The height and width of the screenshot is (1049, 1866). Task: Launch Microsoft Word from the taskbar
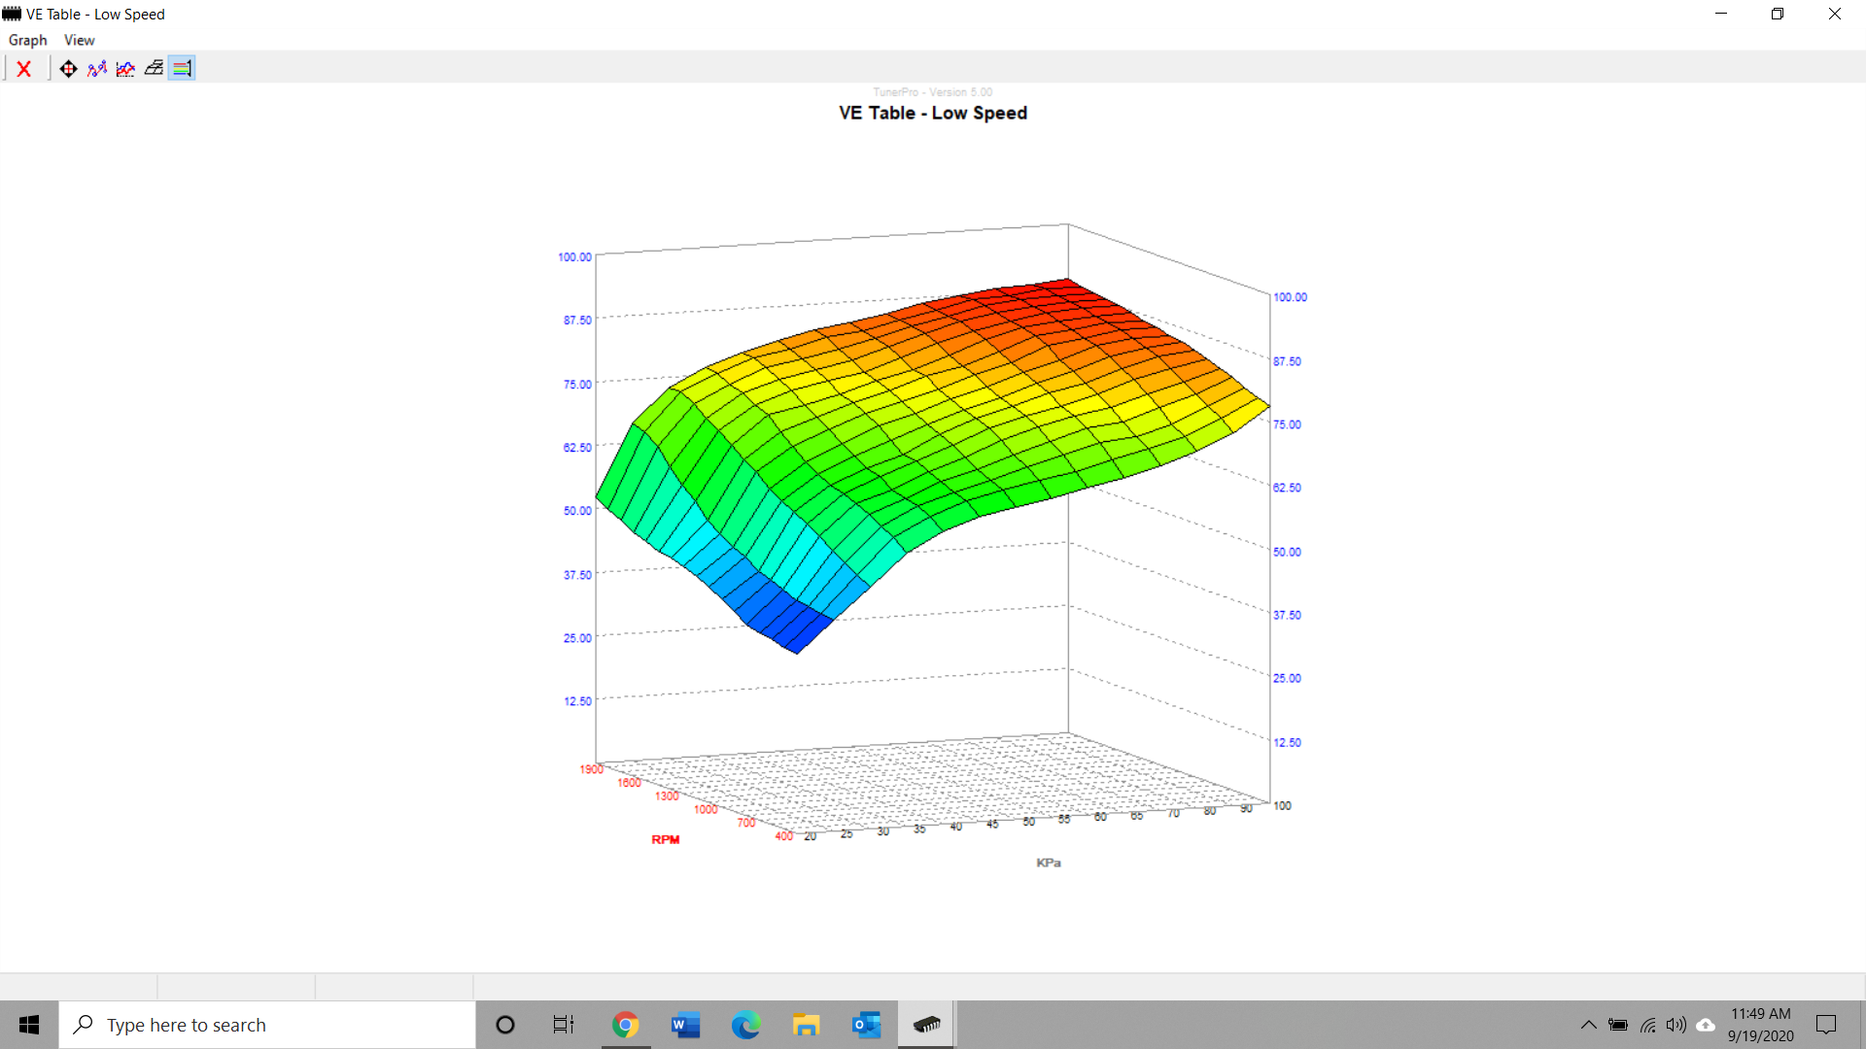click(x=685, y=1025)
